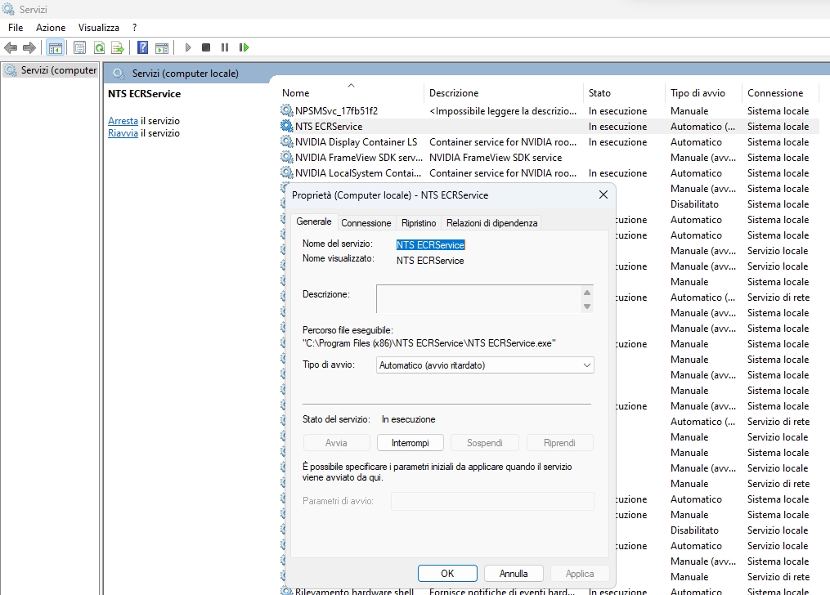Sort the list by the Nome column header
830x595 pixels.
(x=296, y=93)
